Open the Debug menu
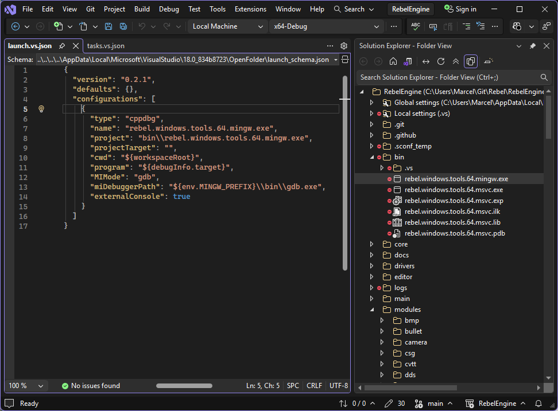The height and width of the screenshot is (411, 558). pos(169,9)
